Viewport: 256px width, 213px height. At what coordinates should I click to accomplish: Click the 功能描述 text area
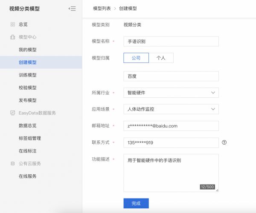(171, 173)
